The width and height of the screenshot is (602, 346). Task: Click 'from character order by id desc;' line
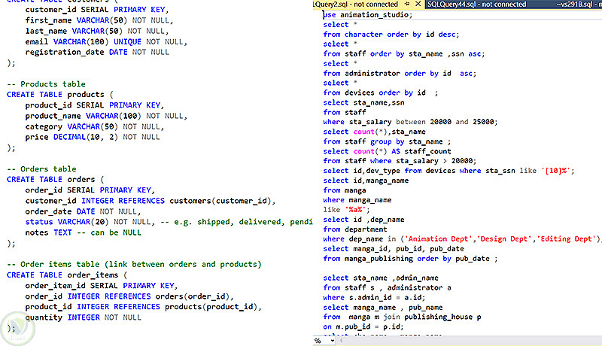tap(391, 34)
